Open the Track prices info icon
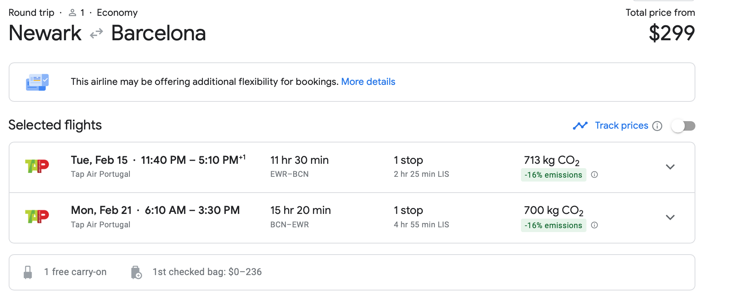The image size is (738, 296). click(657, 126)
